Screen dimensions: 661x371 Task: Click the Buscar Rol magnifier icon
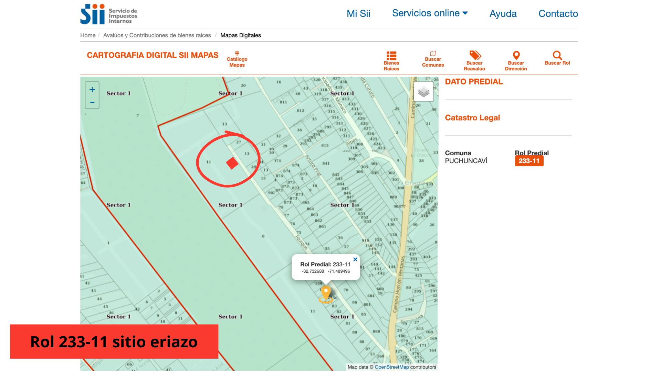click(x=557, y=55)
